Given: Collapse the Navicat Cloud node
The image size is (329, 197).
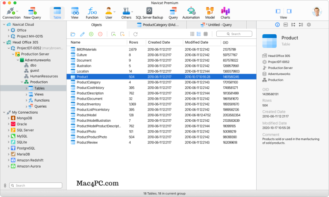Looking at the screenshot, I should point(4,24).
